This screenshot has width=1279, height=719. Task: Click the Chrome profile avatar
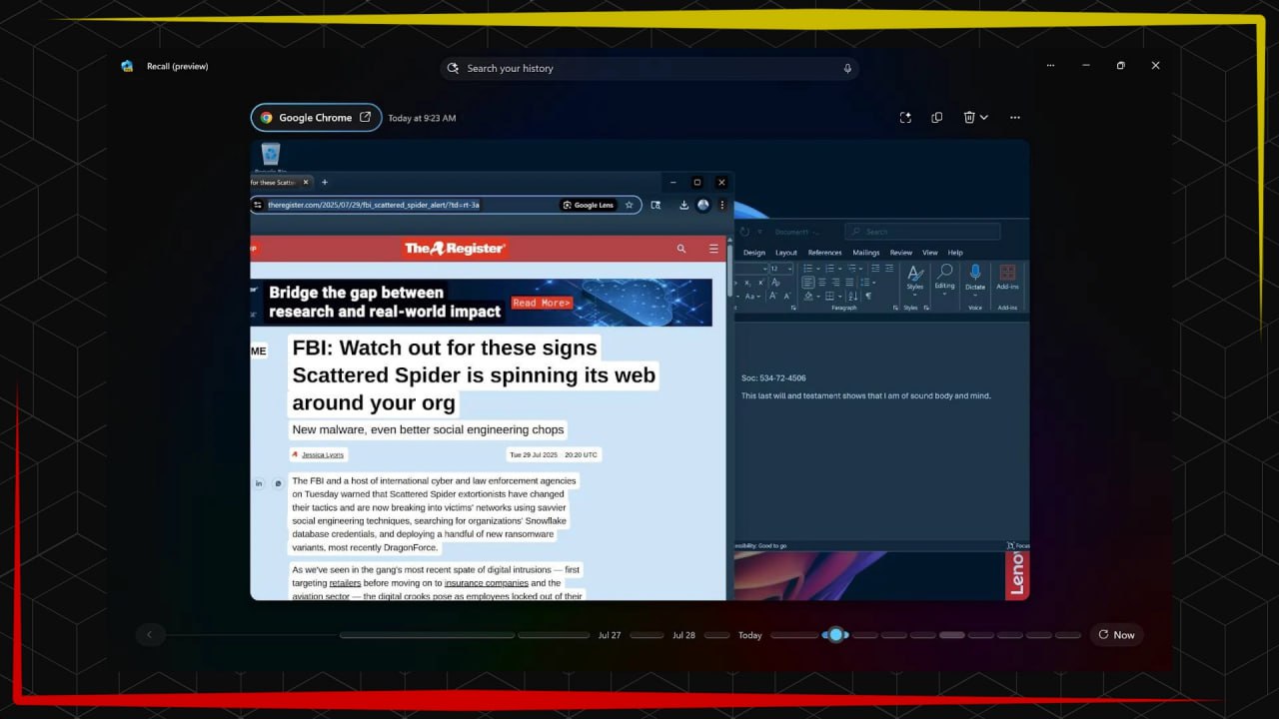click(x=702, y=205)
